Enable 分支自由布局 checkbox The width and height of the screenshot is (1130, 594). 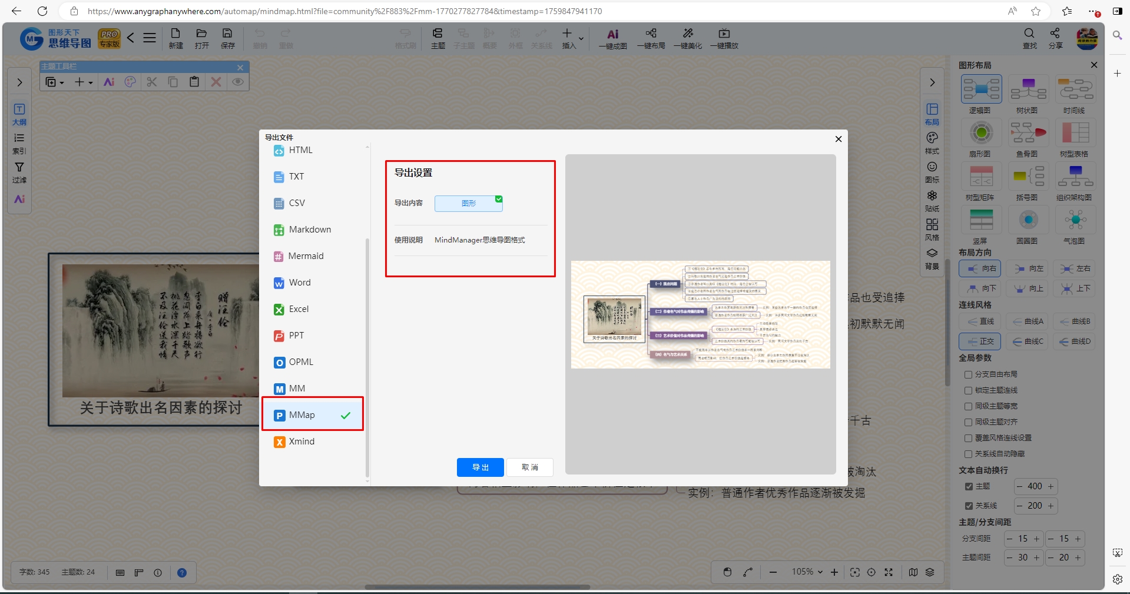pyautogui.click(x=968, y=374)
